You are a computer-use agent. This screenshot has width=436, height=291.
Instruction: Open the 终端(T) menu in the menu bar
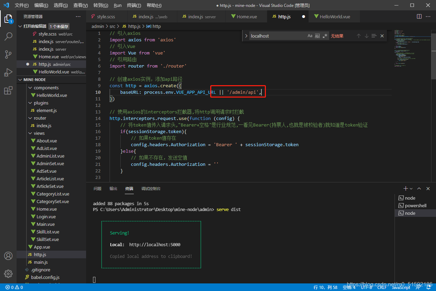pyautogui.click(x=134, y=5)
